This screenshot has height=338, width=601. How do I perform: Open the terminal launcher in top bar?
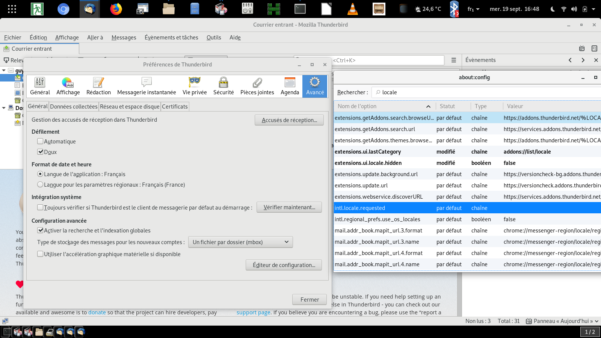tap(300, 9)
